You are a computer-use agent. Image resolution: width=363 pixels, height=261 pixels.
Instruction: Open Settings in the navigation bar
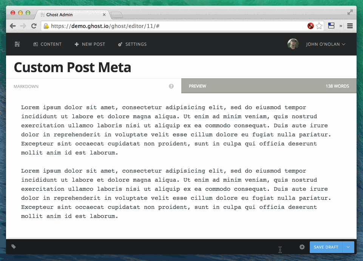point(132,44)
